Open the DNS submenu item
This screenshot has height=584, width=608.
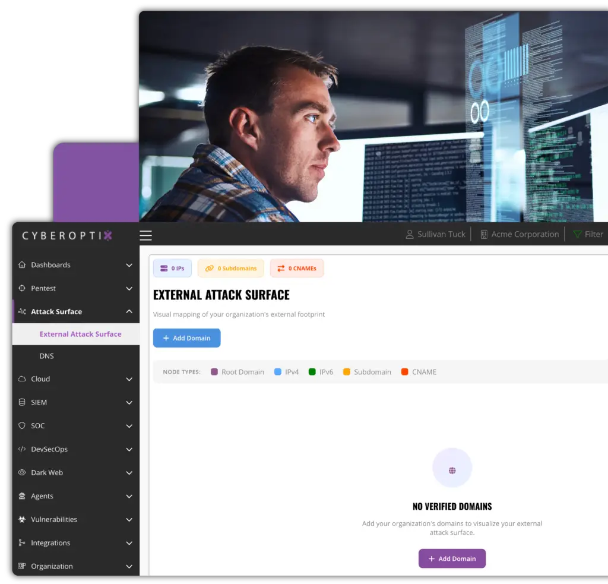click(x=47, y=356)
